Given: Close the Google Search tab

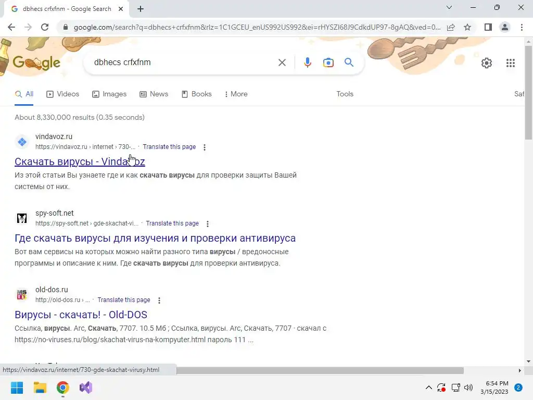Looking at the screenshot, I should (121, 9).
